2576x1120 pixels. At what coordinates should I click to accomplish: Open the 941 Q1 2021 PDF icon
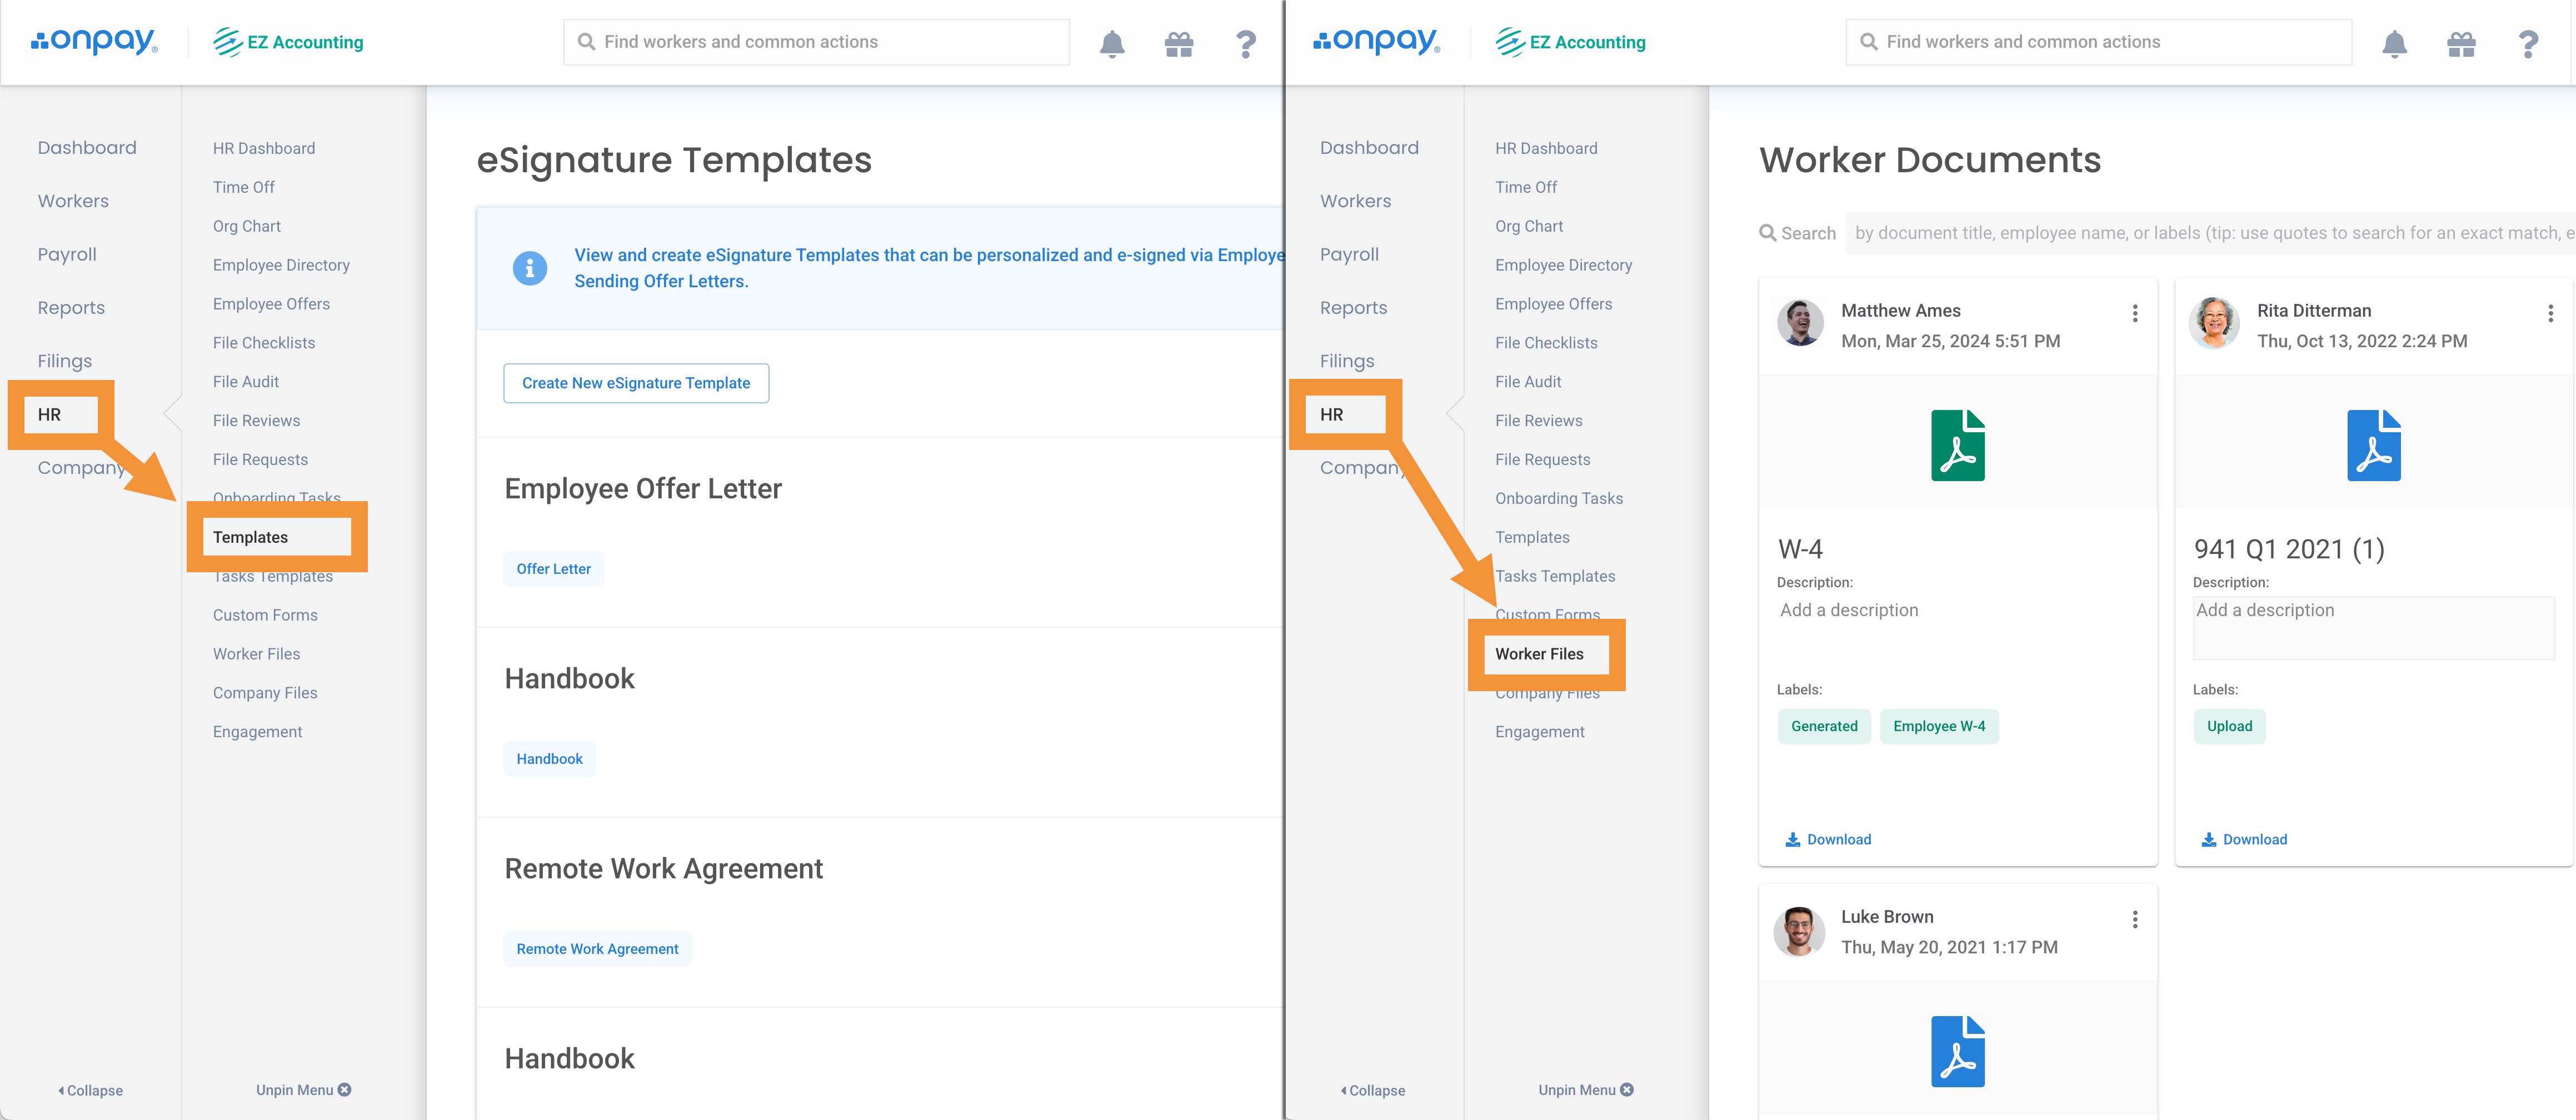pyautogui.click(x=2373, y=445)
